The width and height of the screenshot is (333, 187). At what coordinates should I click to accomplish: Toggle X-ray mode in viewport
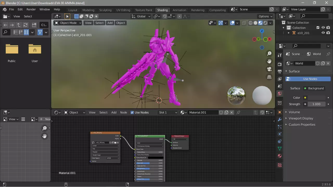tap(244, 23)
